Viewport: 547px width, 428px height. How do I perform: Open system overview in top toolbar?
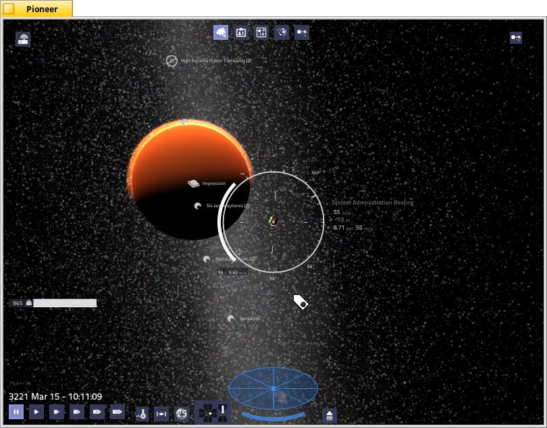(302, 32)
